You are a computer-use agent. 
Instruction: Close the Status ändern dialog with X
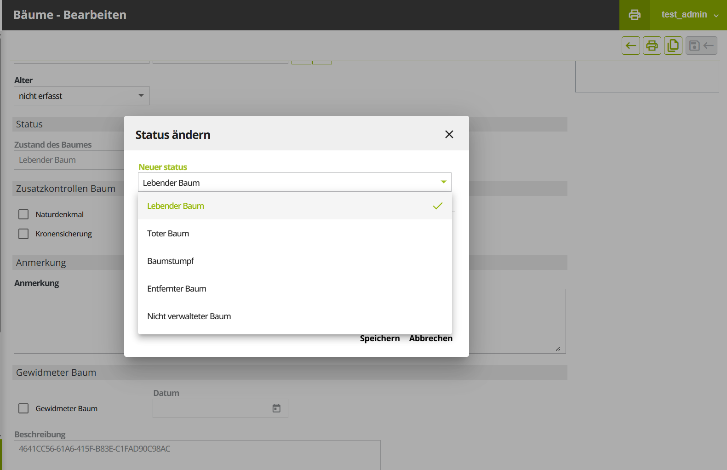point(449,134)
